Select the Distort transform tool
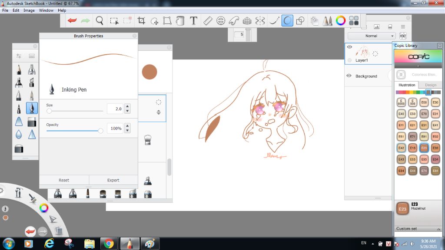This screenshot has width=445, height=250. click(x=167, y=20)
